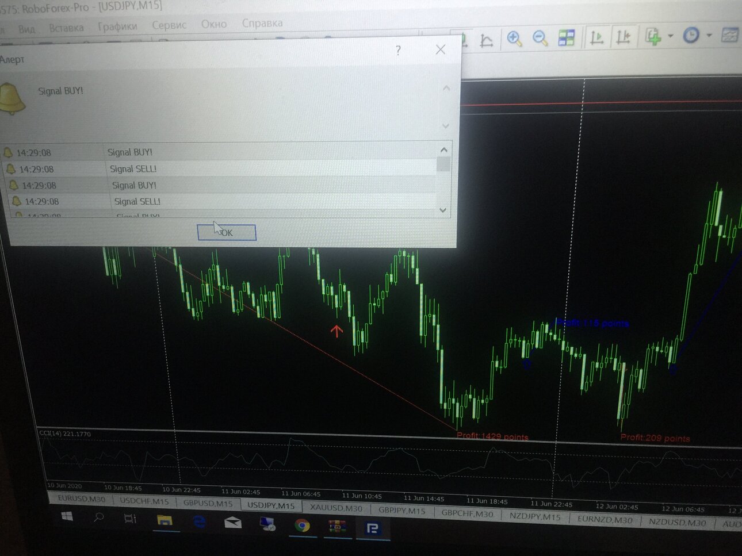
Task: Open Task View on the taskbar
Action: tap(130, 519)
